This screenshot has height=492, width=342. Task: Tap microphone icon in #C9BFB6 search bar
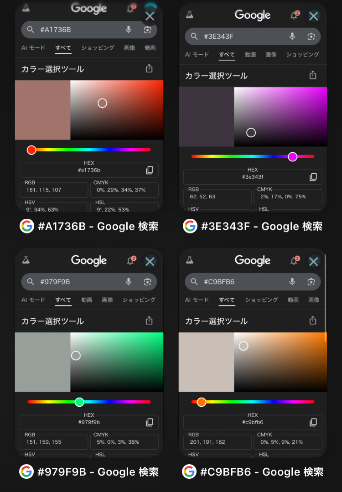tap(292, 282)
